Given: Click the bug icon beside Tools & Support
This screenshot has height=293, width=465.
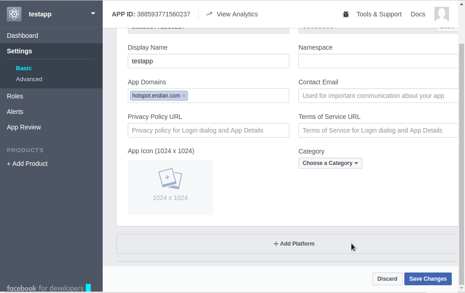Looking at the screenshot, I should [x=346, y=14].
